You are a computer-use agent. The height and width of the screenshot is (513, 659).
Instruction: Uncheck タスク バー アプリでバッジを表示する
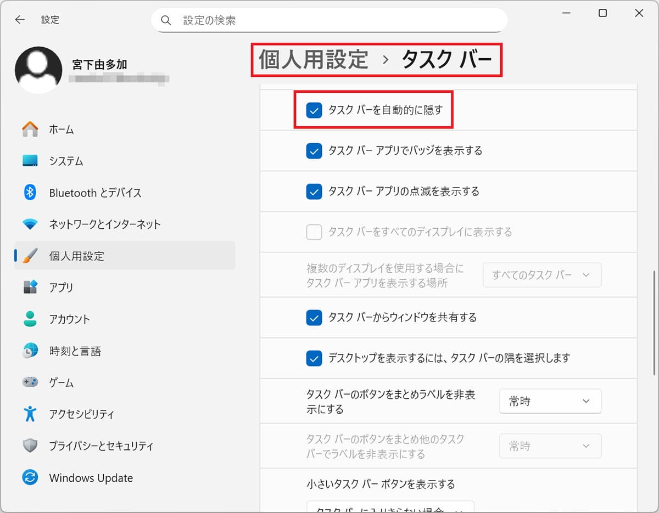pyautogui.click(x=314, y=151)
